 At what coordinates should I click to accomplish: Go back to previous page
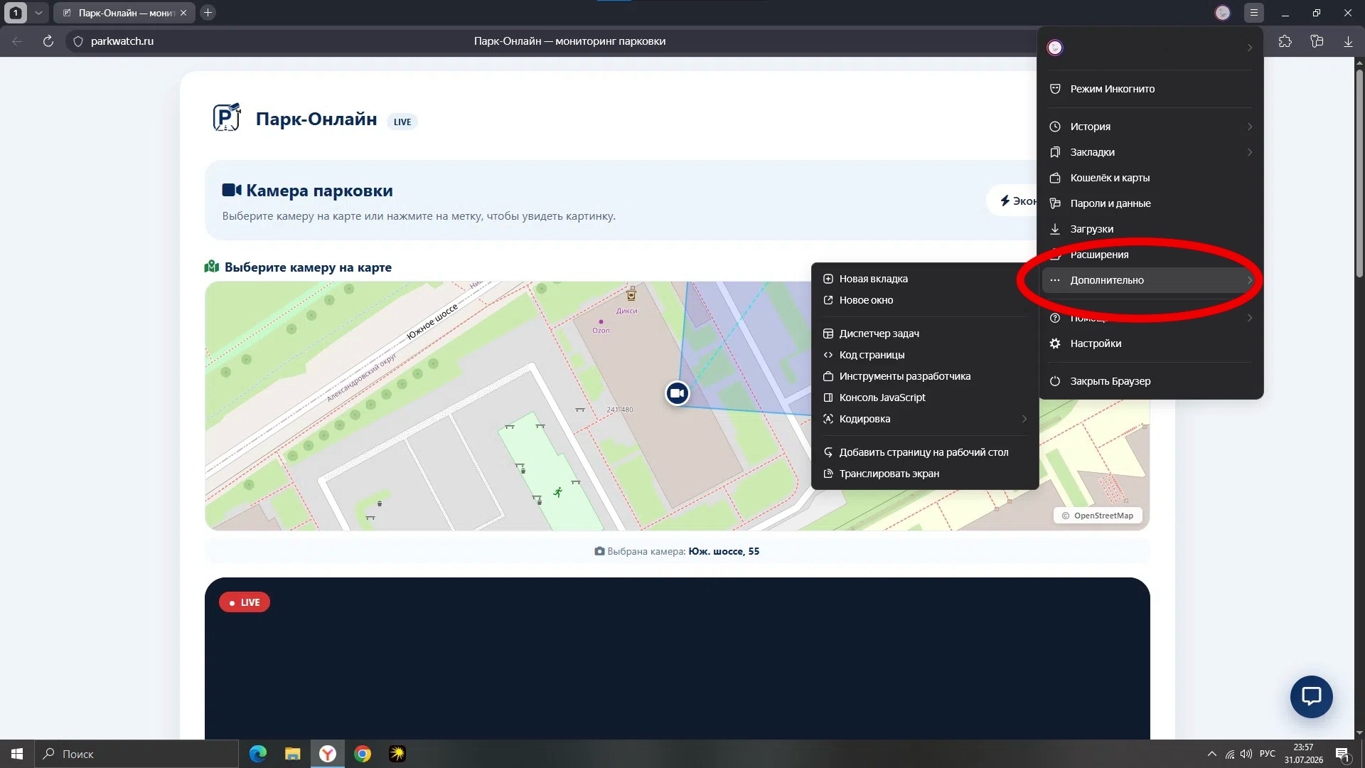click(x=17, y=41)
